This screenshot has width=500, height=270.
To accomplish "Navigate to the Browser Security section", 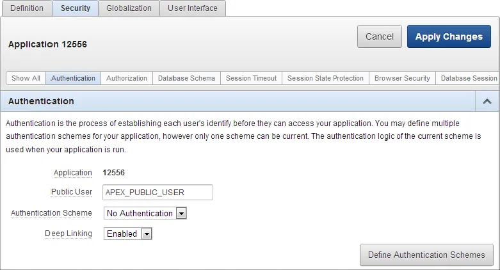I will tap(402, 78).
